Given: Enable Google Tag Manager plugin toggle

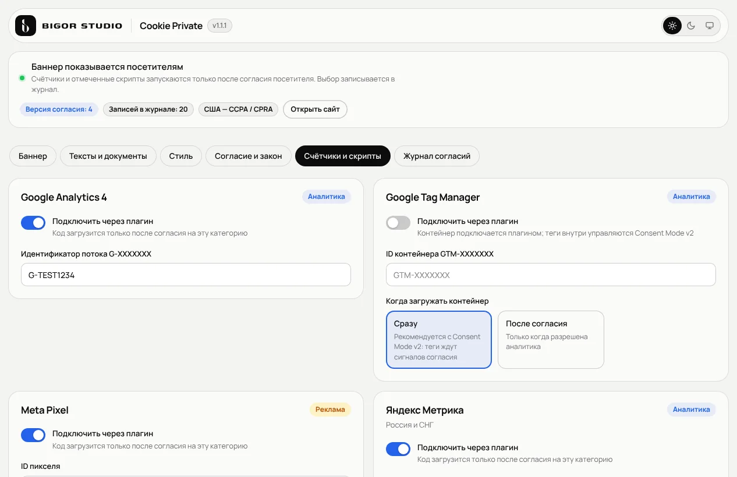Looking at the screenshot, I should coord(398,223).
